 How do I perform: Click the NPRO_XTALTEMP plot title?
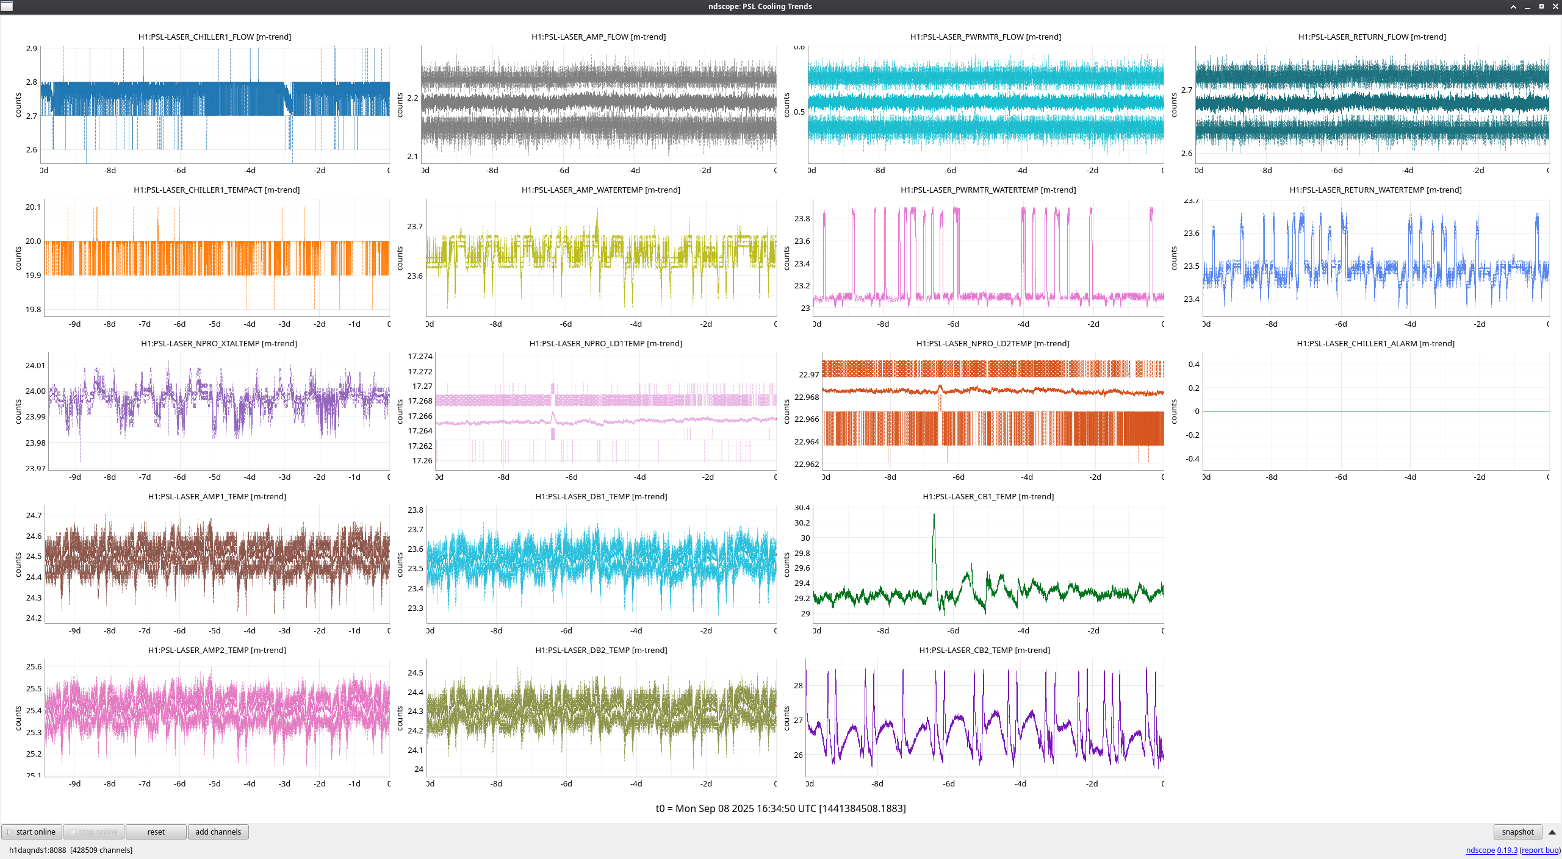pos(219,343)
